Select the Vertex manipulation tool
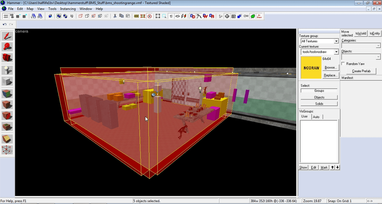382x204 pixels. pos(7,149)
